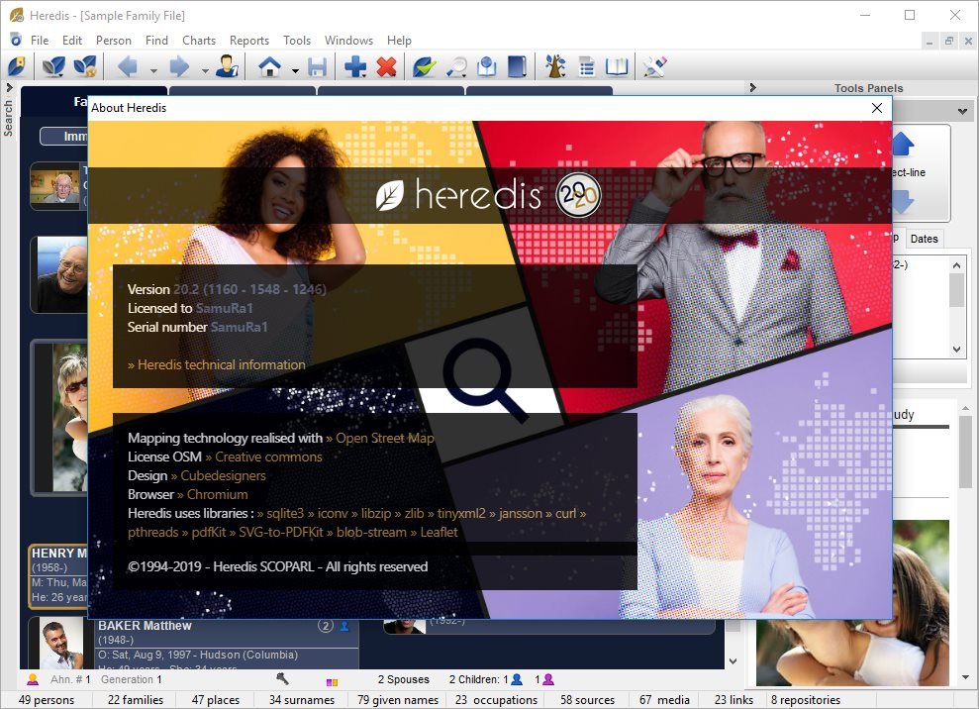Click the list report sheet icon
The width and height of the screenshot is (979, 709).
586,66
